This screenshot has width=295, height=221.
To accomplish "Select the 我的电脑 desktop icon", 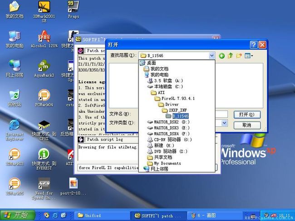I will coord(15,39).
